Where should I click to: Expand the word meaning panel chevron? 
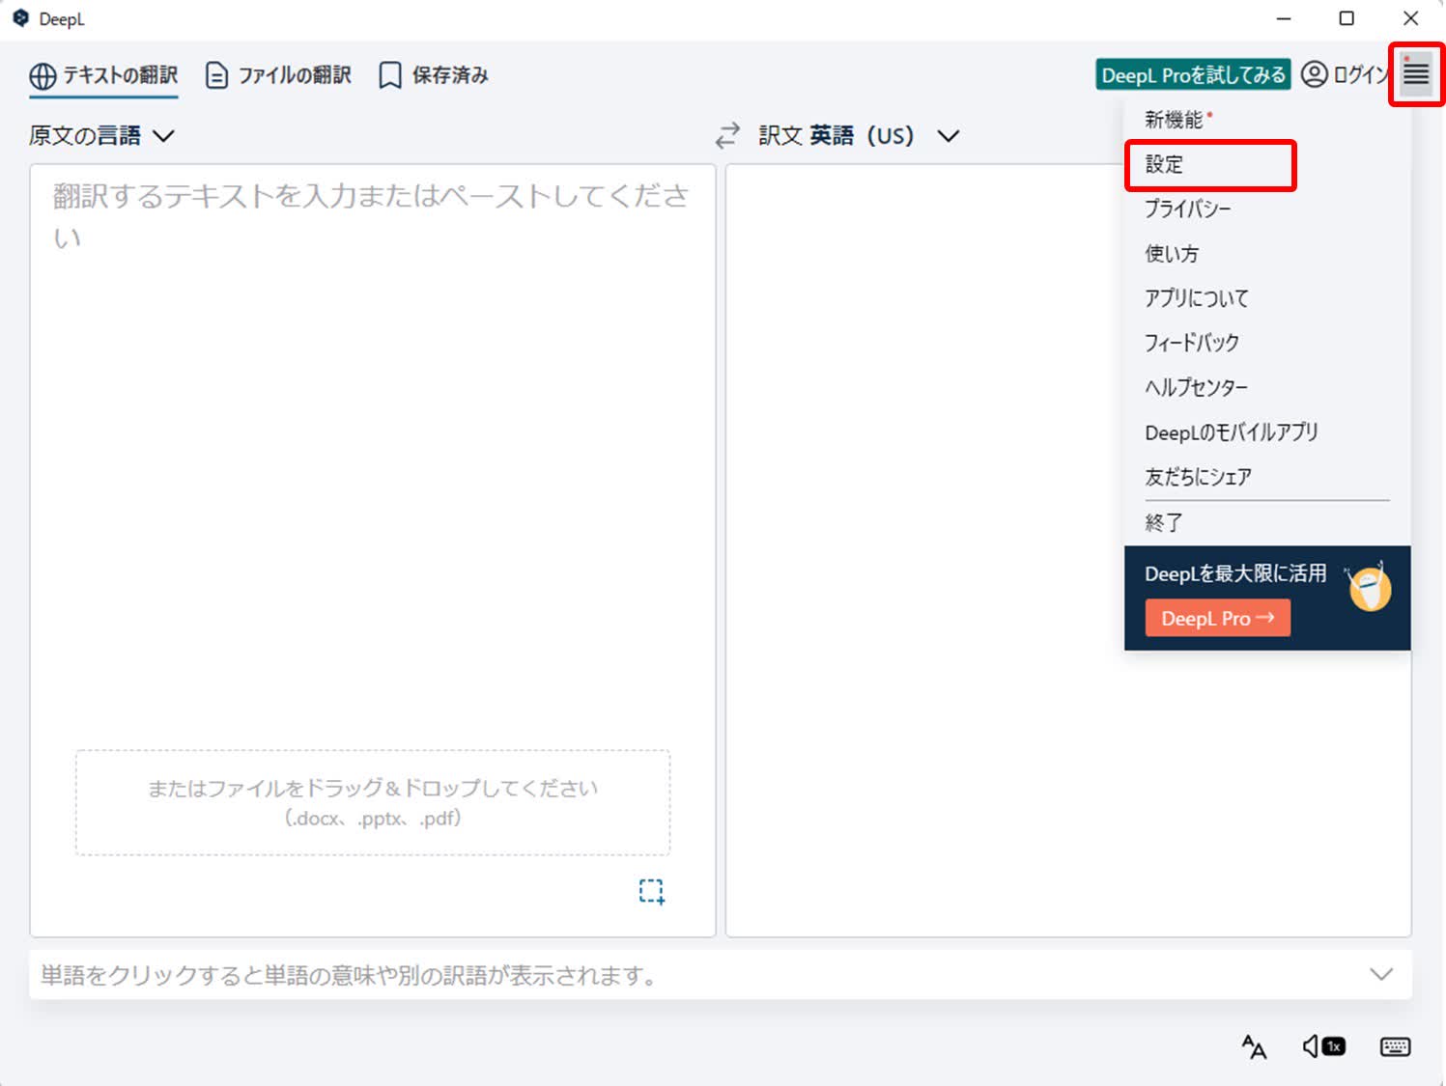coord(1381,974)
